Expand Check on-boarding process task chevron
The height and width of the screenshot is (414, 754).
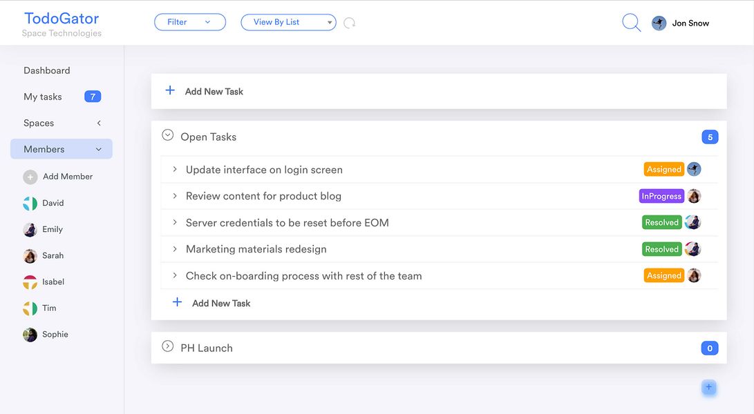point(175,275)
